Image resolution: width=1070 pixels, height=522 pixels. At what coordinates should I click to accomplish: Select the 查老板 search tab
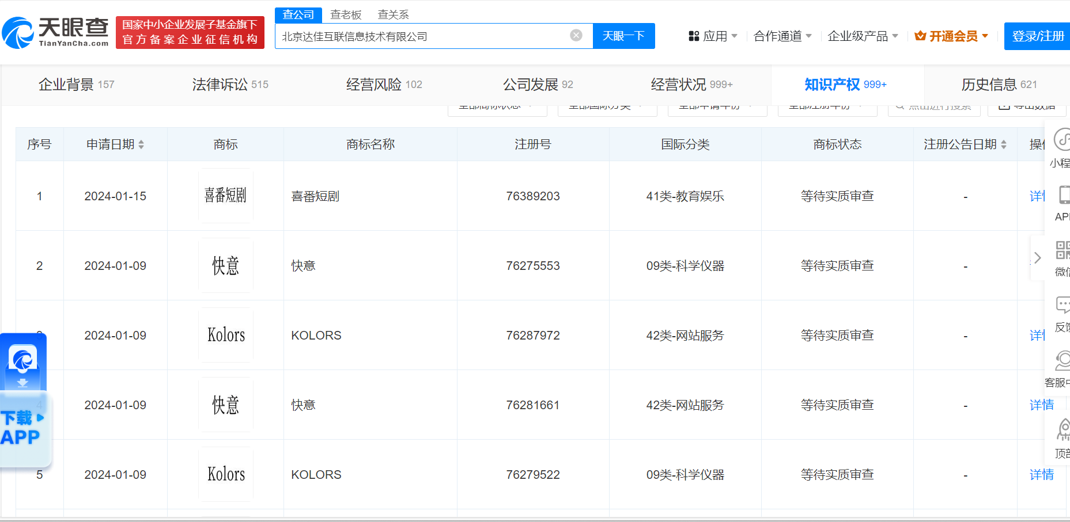[x=346, y=15]
